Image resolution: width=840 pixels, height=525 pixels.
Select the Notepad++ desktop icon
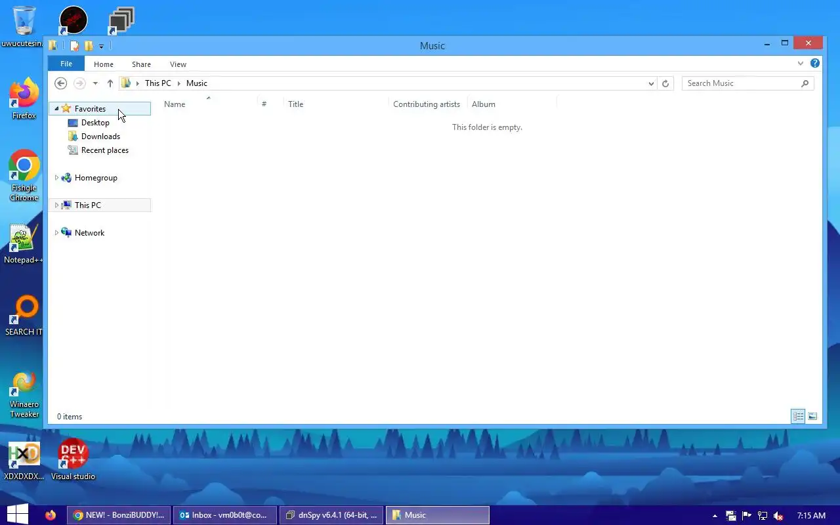pos(24,244)
